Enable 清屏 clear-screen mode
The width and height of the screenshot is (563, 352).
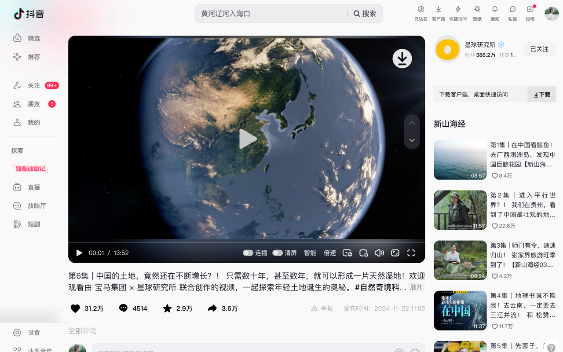pyautogui.click(x=278, y=253)
